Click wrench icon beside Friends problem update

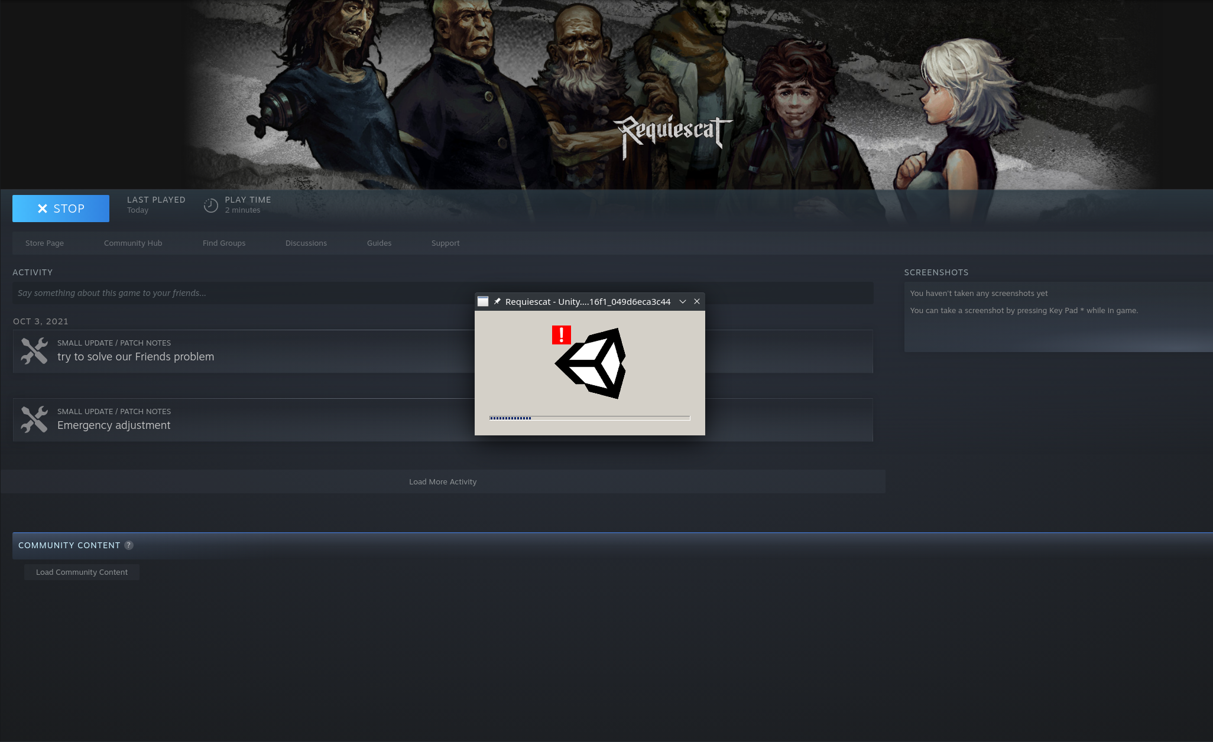[x=34, y=351]
